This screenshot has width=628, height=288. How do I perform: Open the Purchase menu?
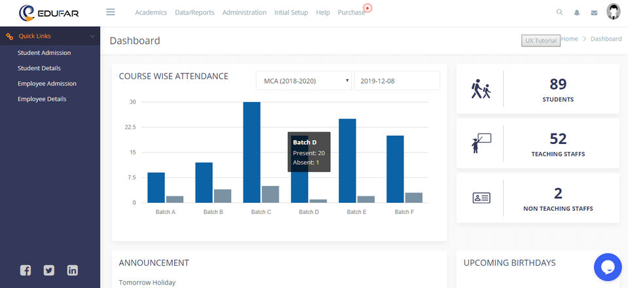pos(351,12)
